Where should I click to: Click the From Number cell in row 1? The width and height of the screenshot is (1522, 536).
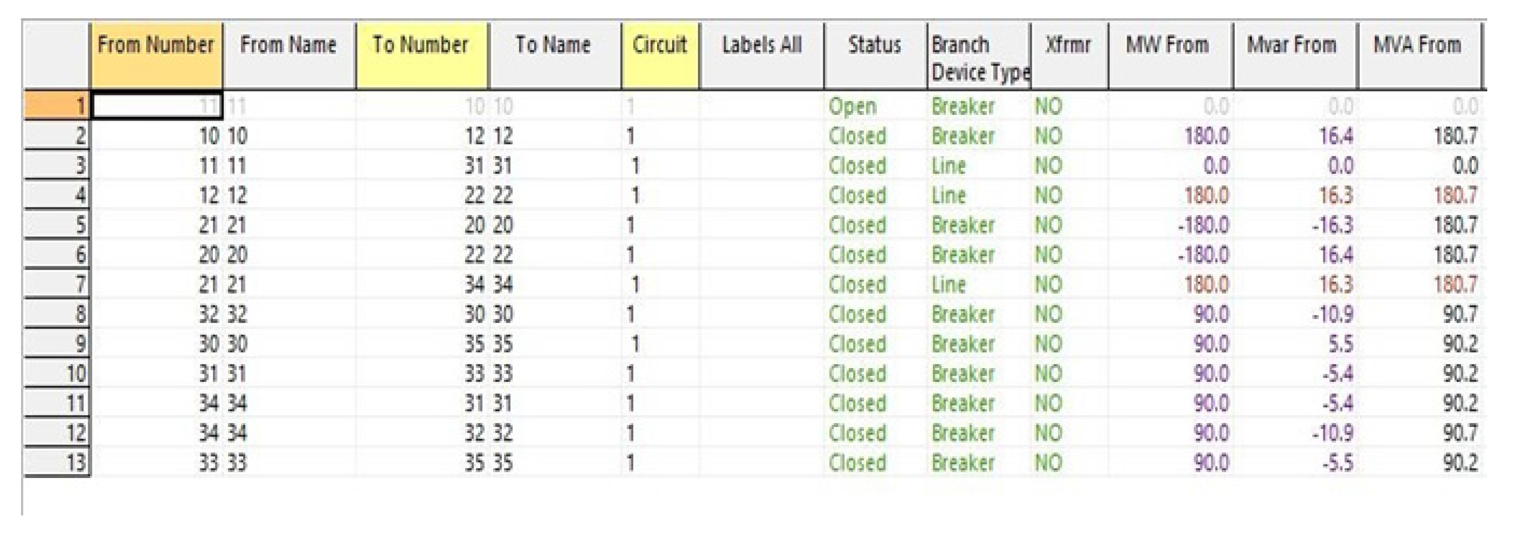[157, 107]
